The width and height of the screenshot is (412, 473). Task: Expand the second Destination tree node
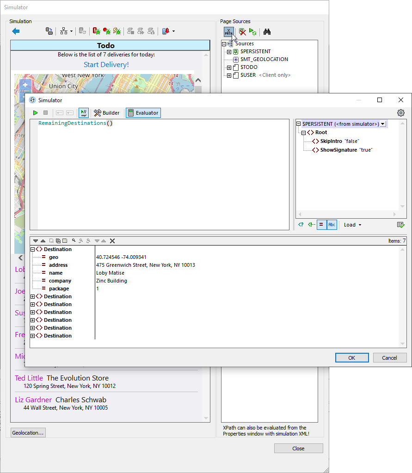pyautogui.click(x=32, y=296)
